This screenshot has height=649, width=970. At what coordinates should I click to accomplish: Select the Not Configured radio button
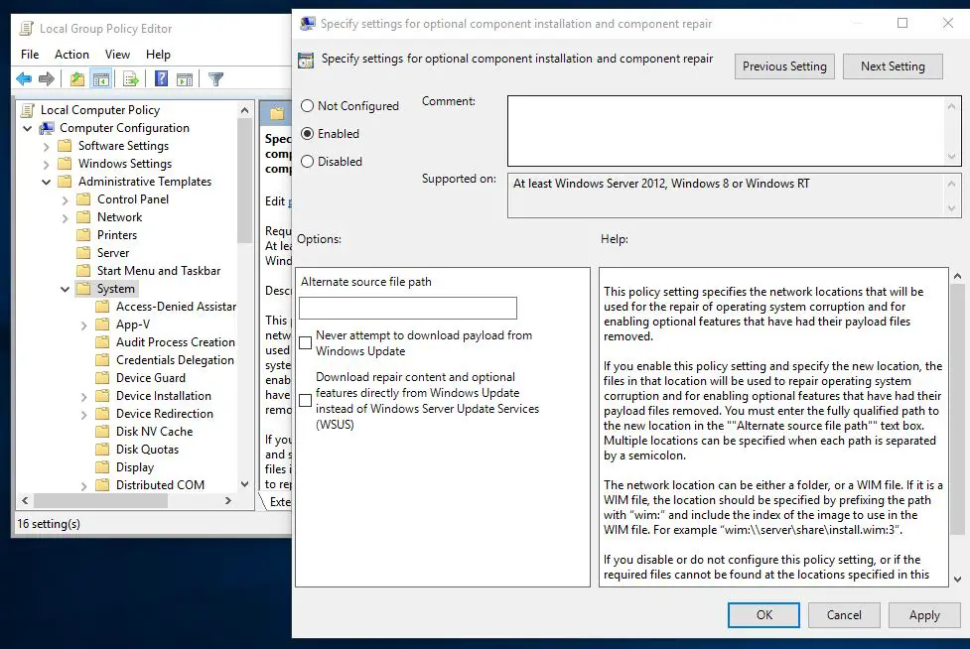tap(308, 106)
